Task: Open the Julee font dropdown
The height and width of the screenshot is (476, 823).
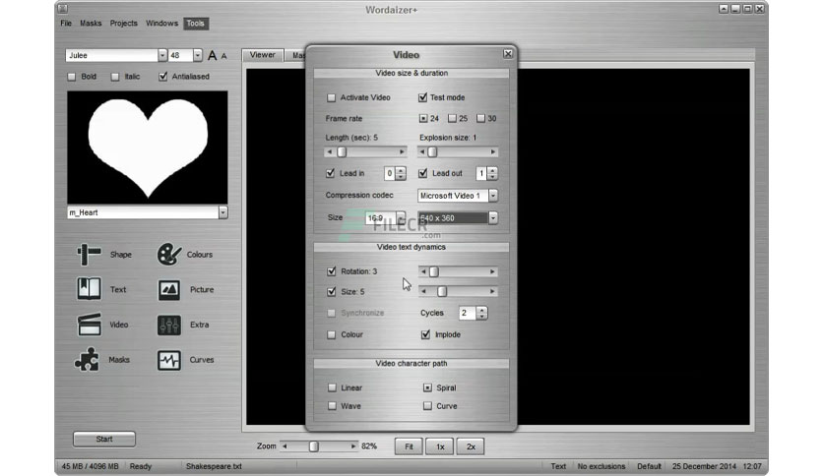Action: click(162, 55)
